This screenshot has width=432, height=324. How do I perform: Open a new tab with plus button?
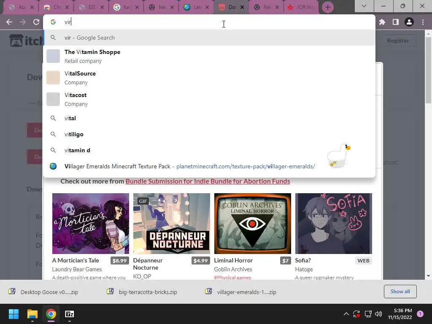click(327, 8)
